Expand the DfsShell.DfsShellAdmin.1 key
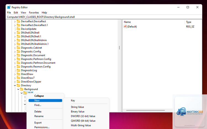Image resolution: width=207 pixels, height=129 pixels. (x=15, y=44)
